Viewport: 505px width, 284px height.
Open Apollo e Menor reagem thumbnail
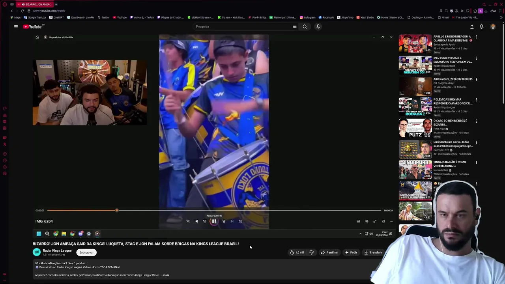click(415, 44)
